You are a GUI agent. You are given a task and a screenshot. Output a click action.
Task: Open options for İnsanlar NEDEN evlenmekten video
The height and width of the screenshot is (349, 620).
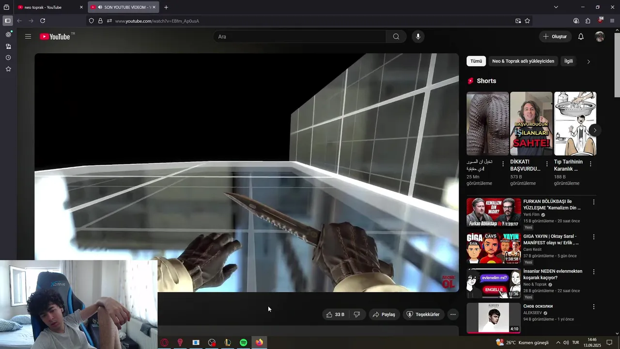pyautogui.click(x=594, y=272)
